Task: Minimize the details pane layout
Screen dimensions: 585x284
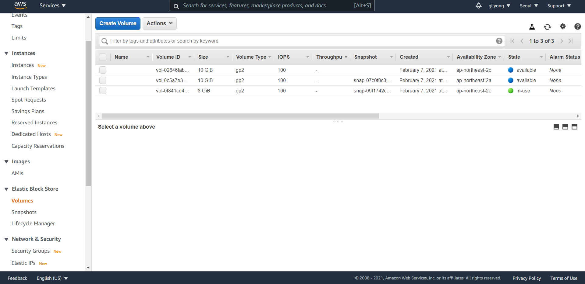Action: [x=556, y=127]
